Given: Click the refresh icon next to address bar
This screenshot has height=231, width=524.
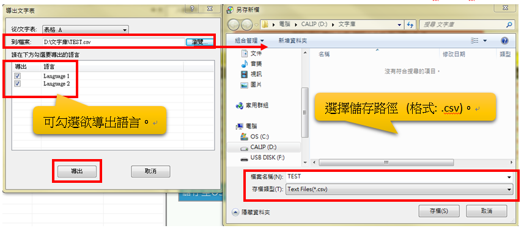Looking at the screenshot, I should [410, 24].
